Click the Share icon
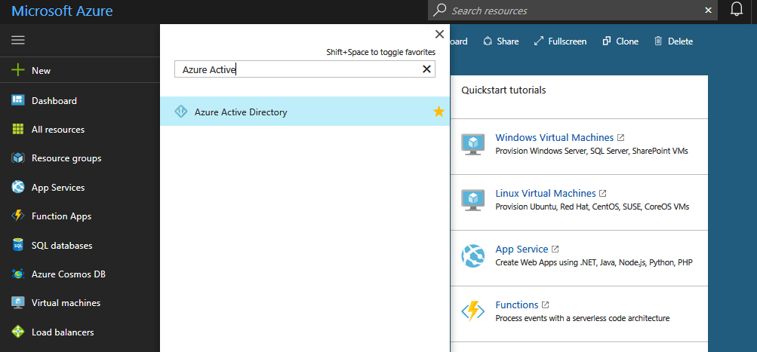Screen dimensions: 757x352 488,41
